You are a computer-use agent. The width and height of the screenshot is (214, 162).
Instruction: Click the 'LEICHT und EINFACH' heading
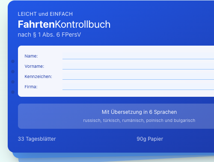[x=45, y=14]
